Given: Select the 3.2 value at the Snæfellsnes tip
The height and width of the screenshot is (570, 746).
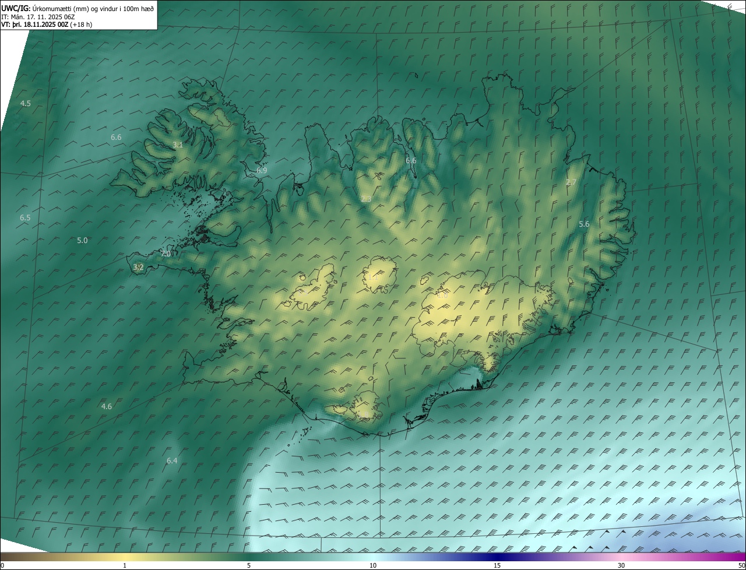Looking at the screenshot, I should click(138, 268).
